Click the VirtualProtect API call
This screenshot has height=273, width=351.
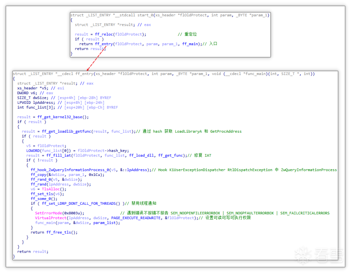51,218
